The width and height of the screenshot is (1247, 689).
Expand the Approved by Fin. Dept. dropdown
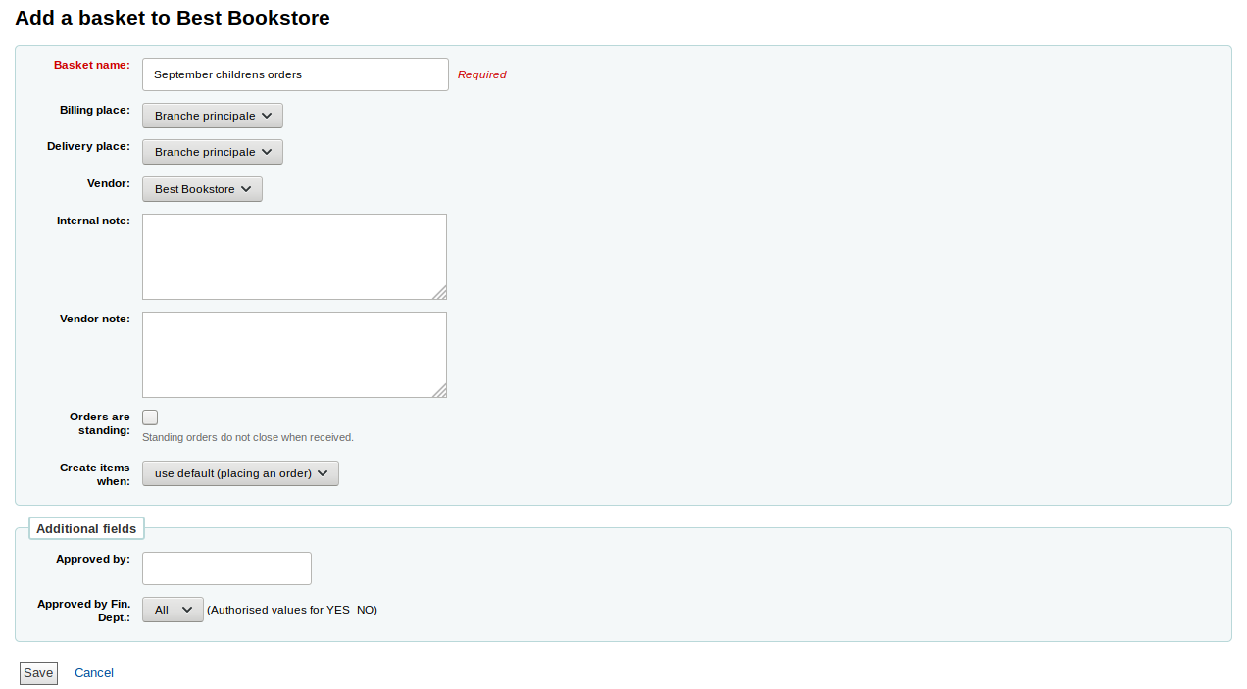pyautogui.click(x=173, y=610)
